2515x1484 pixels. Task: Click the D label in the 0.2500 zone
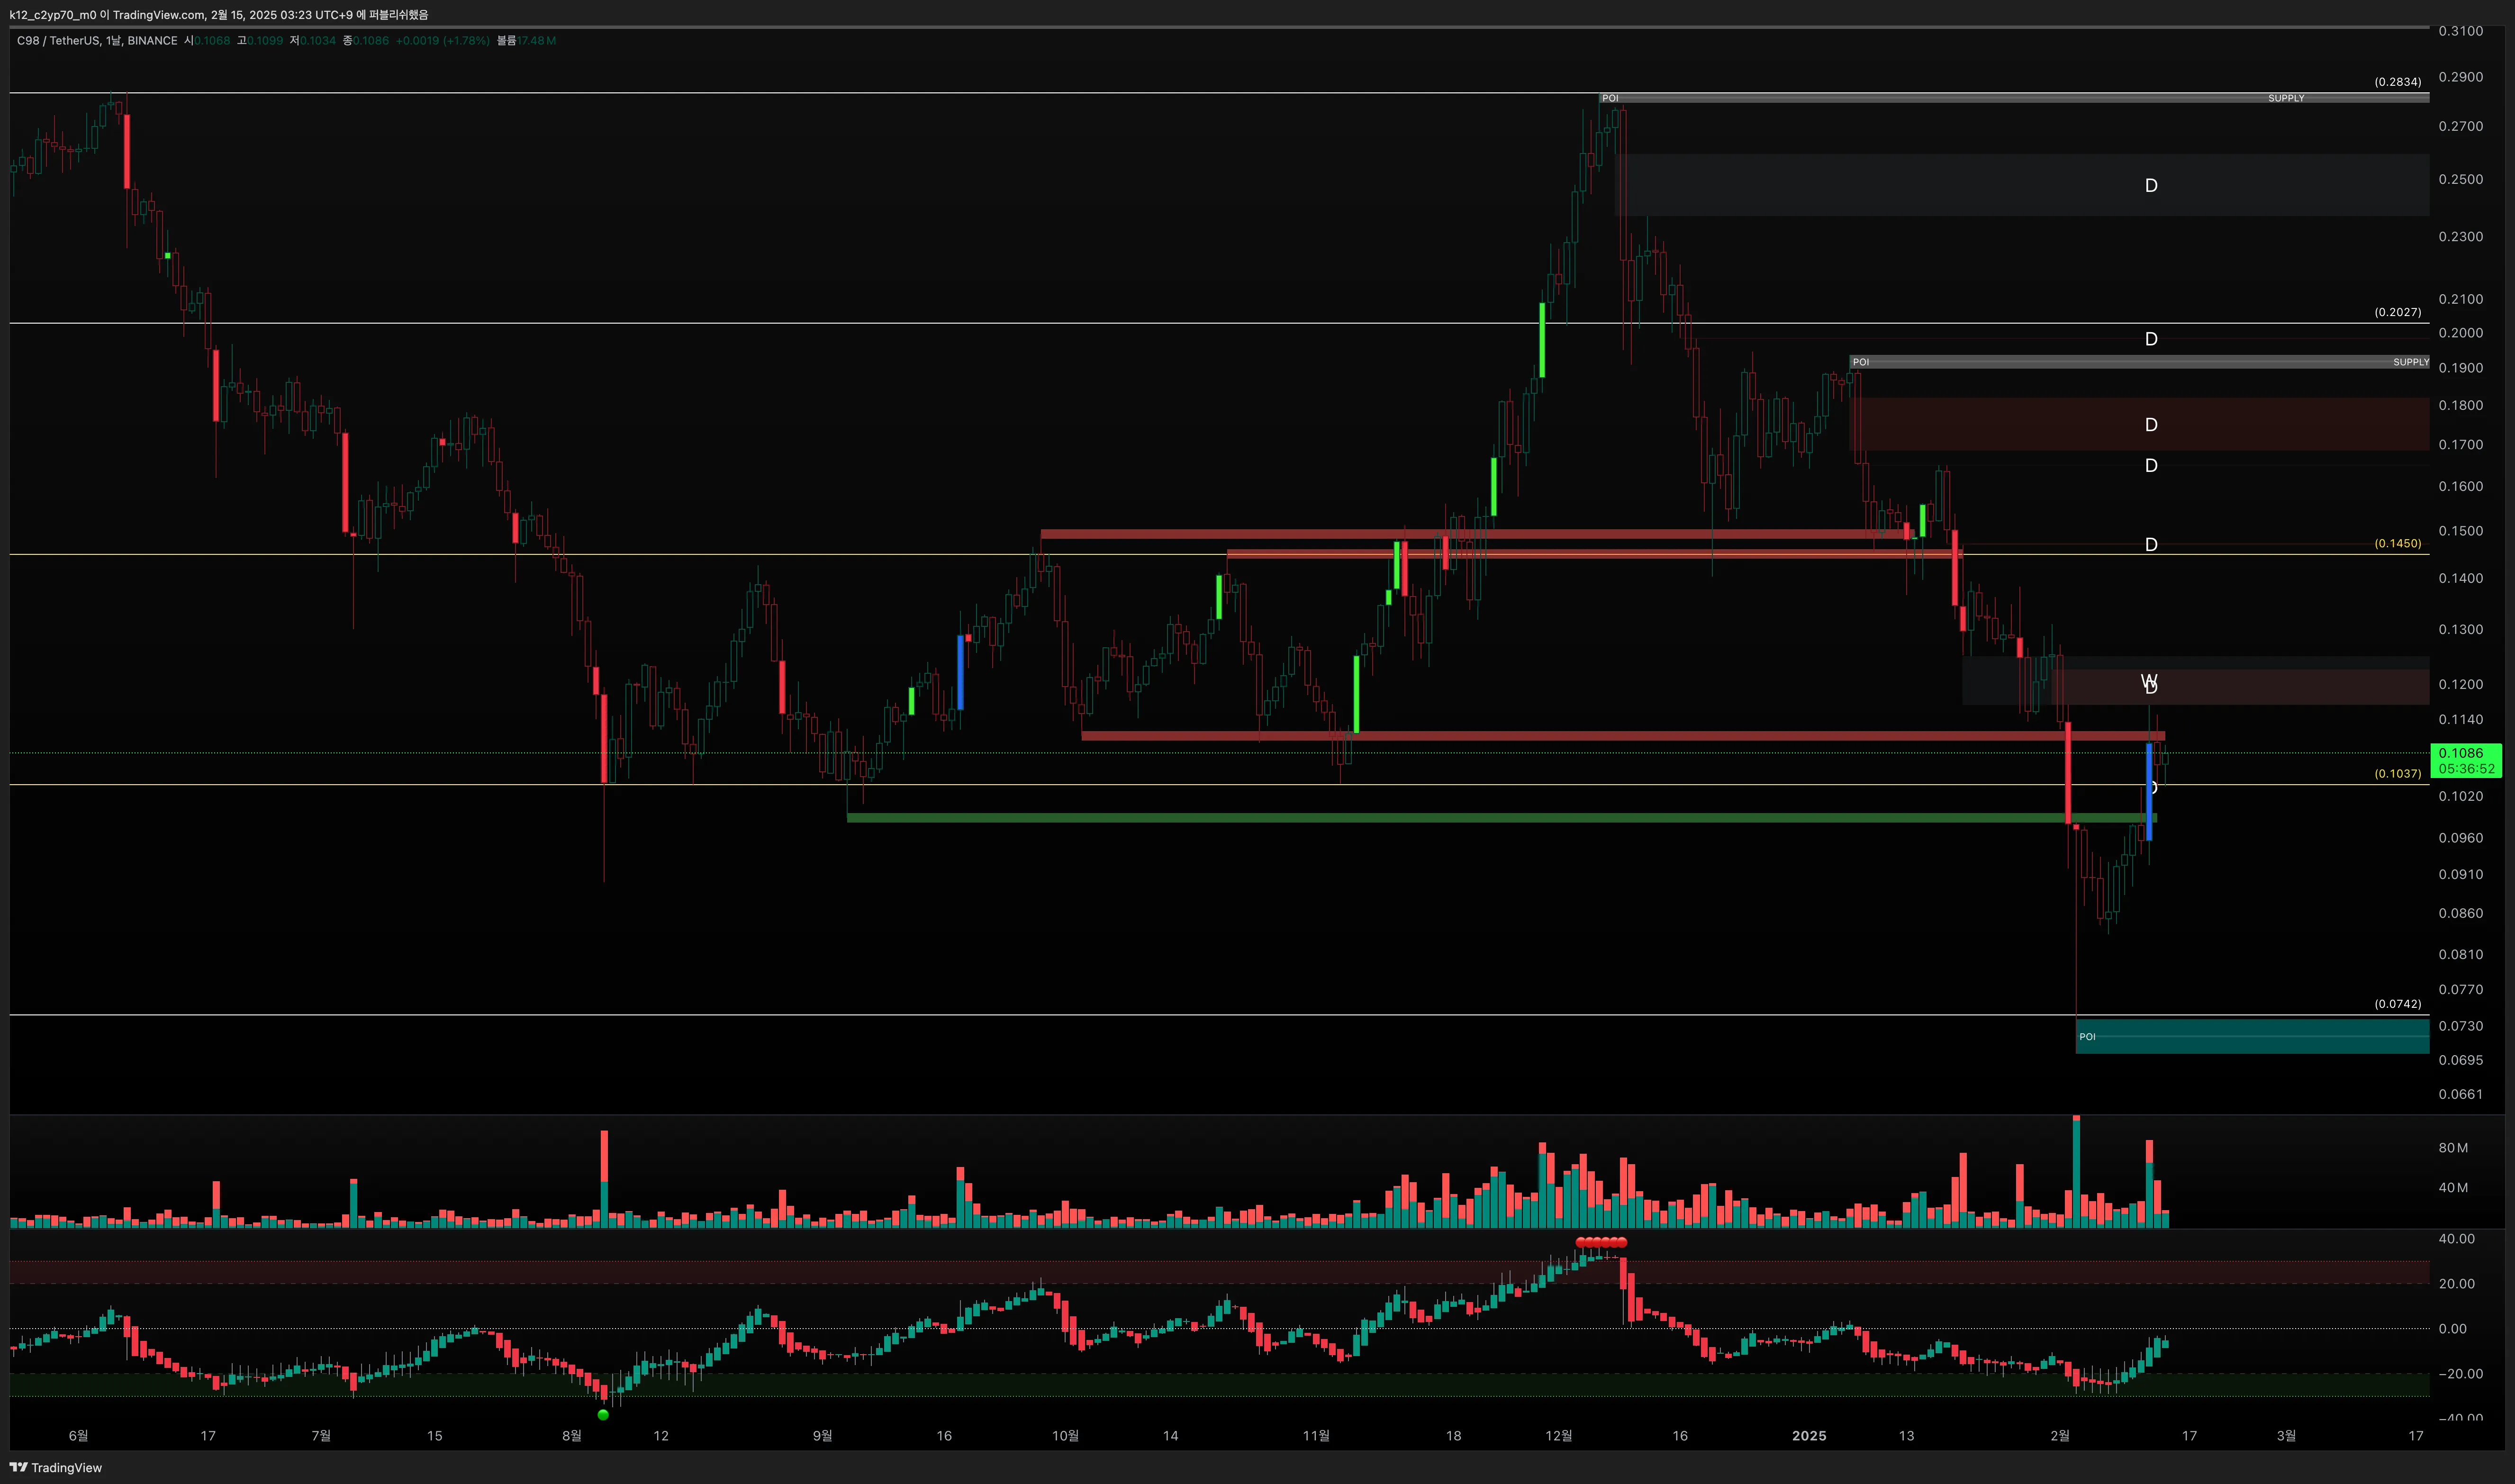tap(2151, 186)
